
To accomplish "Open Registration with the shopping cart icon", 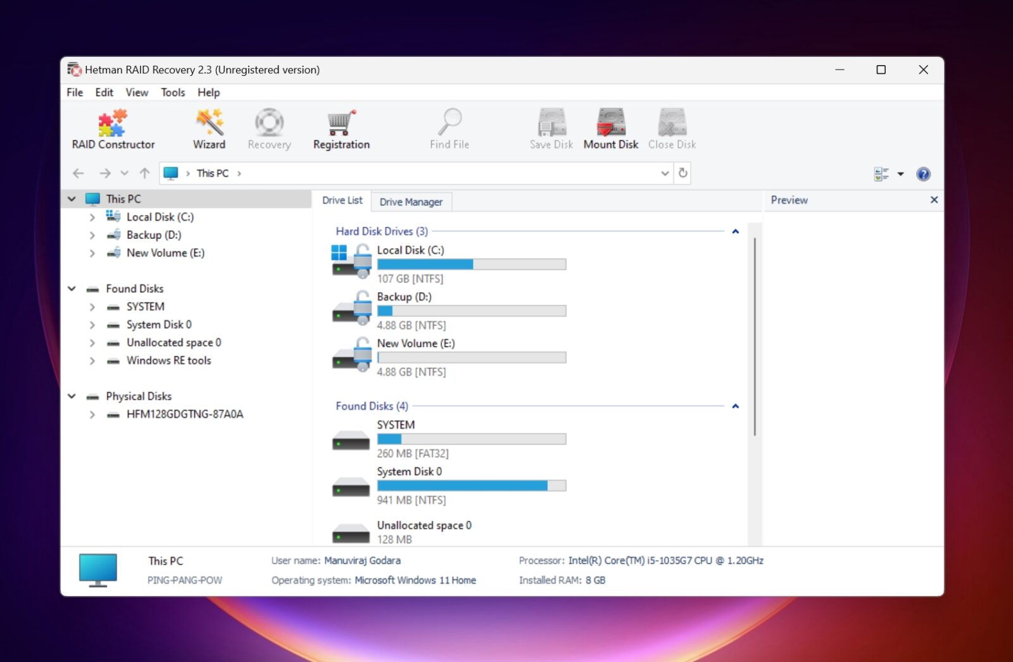I will pos(341,128).
